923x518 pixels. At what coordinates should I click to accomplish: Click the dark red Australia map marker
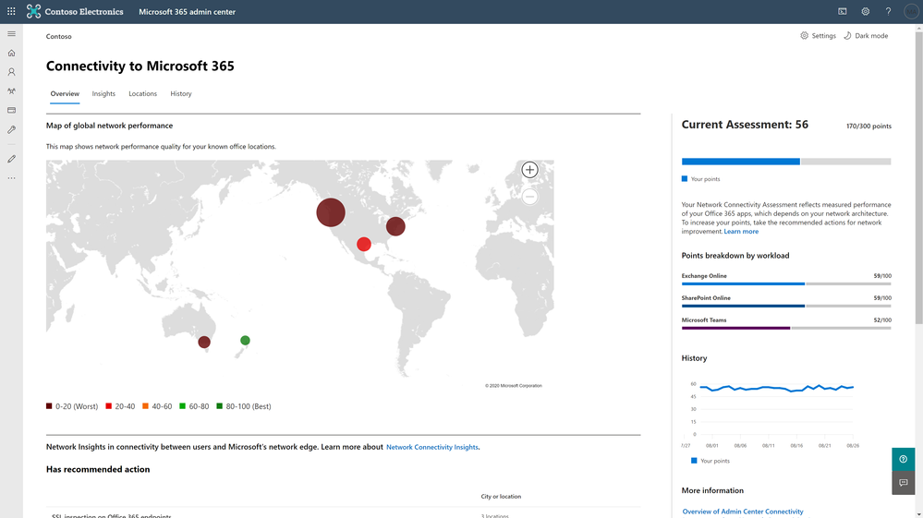[x=204, y=343]
